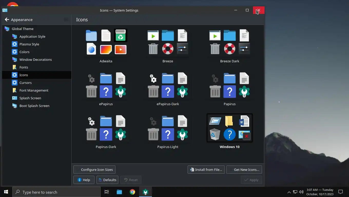
Task: Go to the Colors settings page
Action: click(x=37, y=52)
